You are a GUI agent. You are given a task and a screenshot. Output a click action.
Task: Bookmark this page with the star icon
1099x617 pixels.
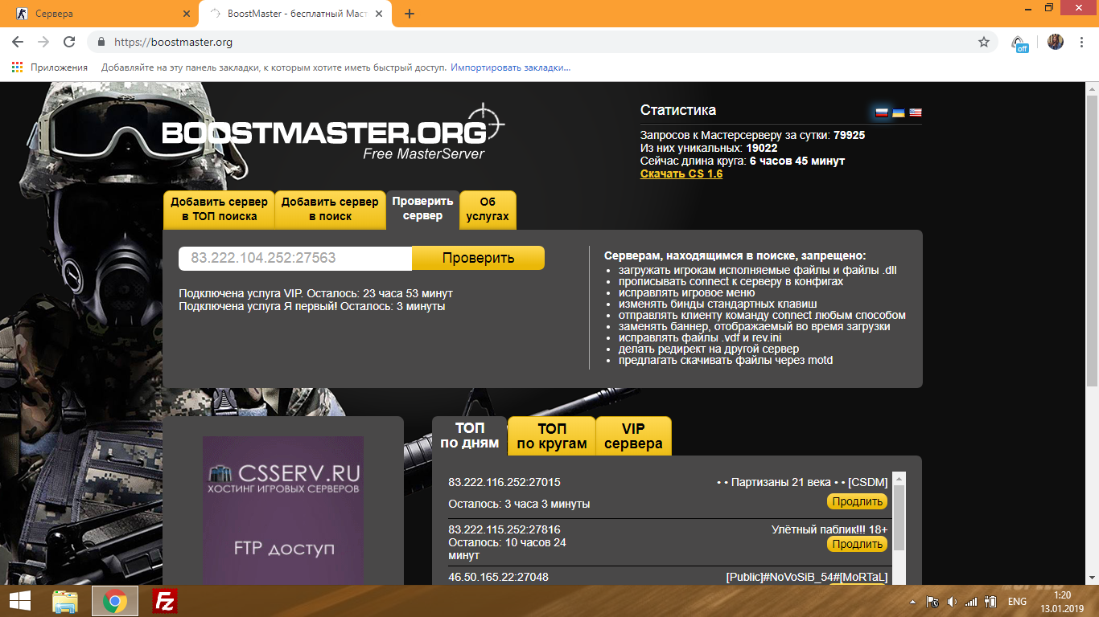coord(984,42)
